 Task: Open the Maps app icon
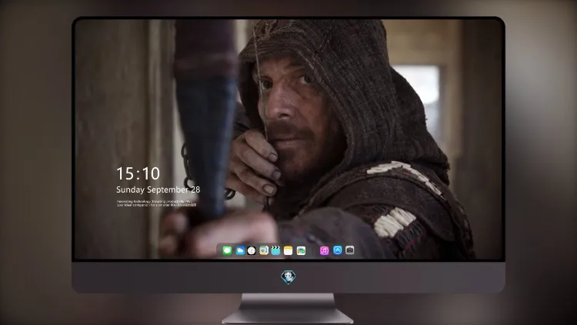(x=263, y=250)
